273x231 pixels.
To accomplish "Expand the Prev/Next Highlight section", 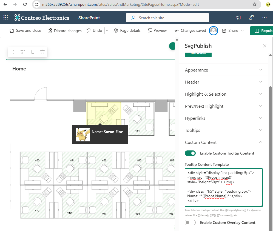I will pos(224,106).
